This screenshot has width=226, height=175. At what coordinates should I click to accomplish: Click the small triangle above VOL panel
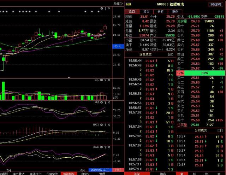[x=69, y=77]
